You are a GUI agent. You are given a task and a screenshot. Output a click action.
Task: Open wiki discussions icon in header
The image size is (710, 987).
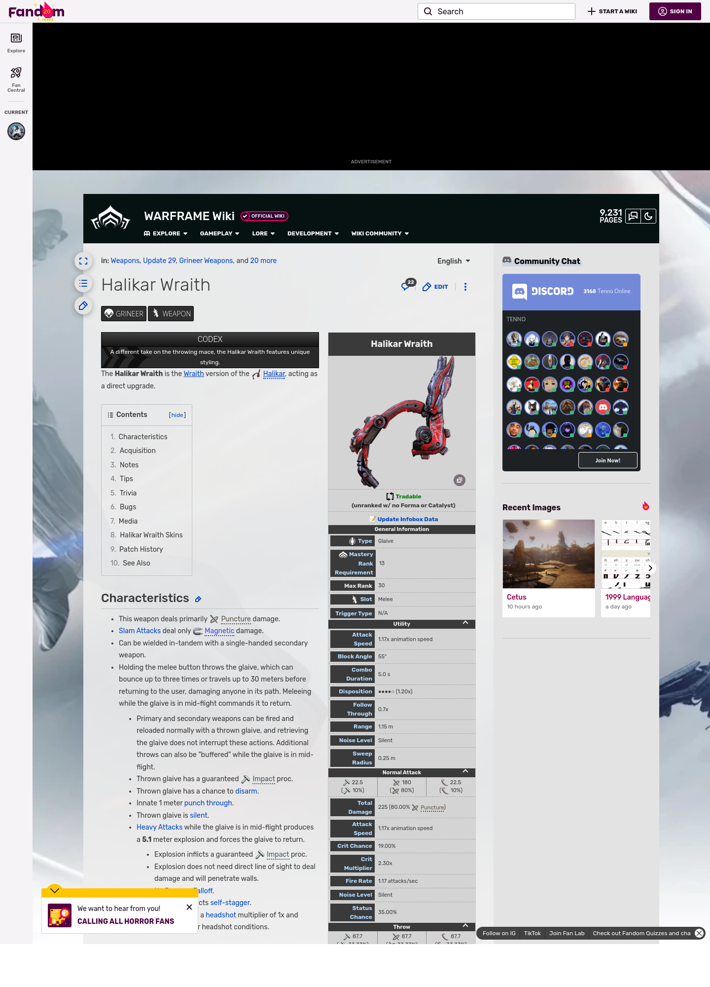(x=633, y=216)
